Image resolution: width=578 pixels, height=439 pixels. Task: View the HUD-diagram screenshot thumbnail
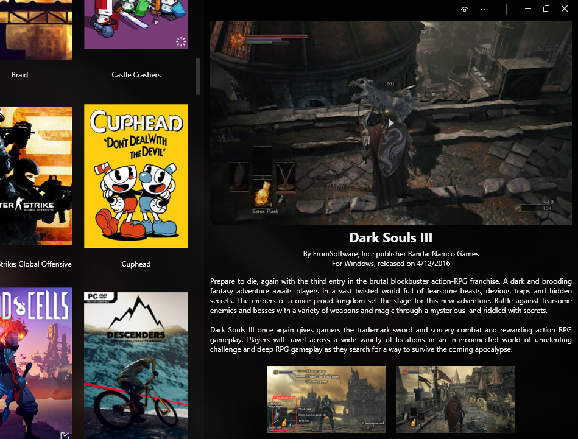(326, 399)
